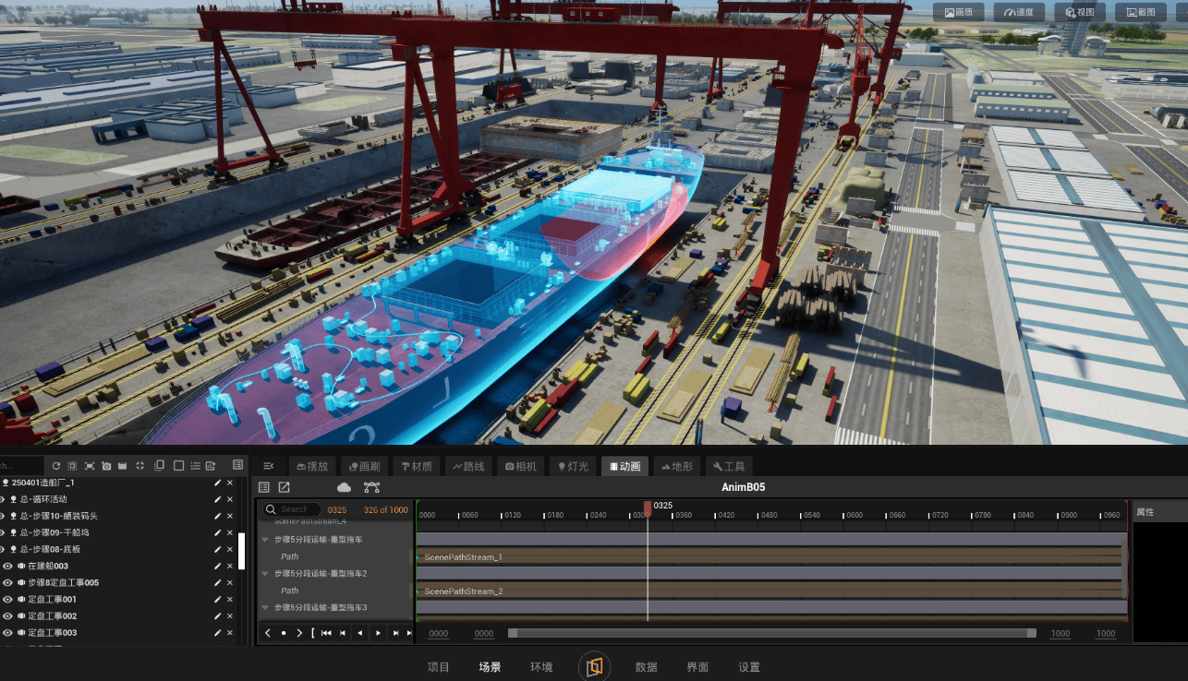Toggle visibility of 步骤8定盘工事005

tap(7, 582)
